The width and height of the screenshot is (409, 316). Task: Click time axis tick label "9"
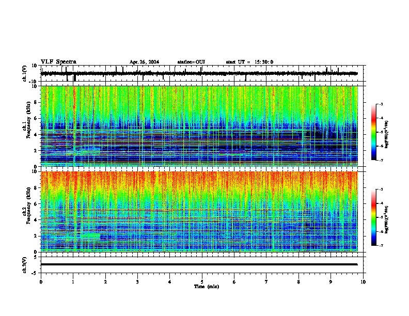click(331, 282)
